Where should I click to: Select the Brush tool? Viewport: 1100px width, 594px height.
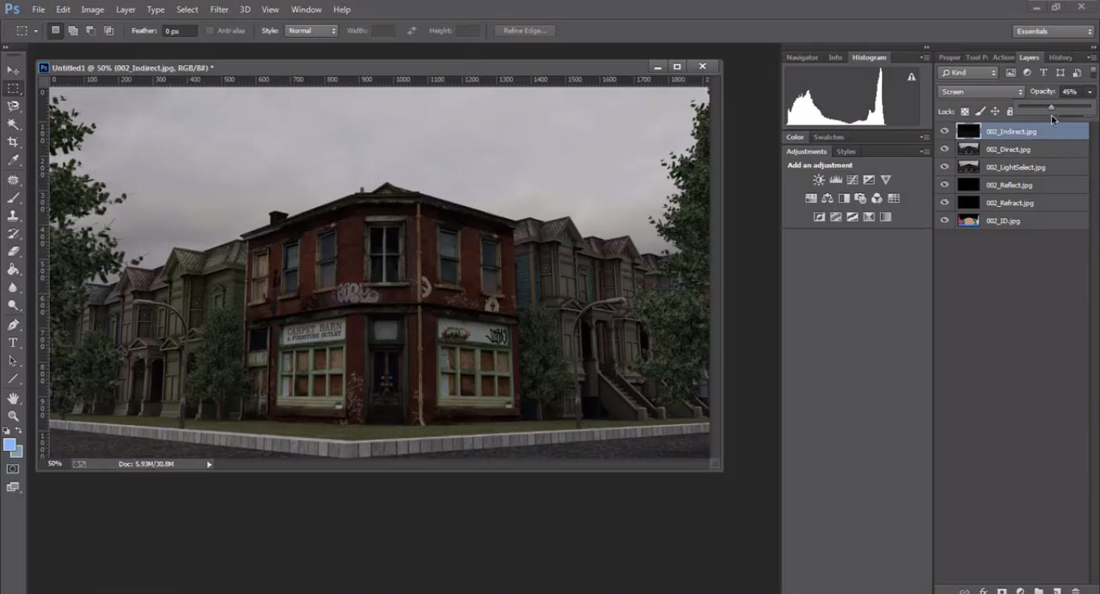point(13,198)
